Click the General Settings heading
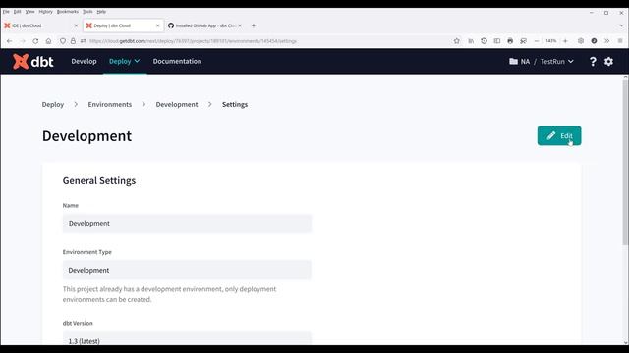Screen dimensions: 629x353 tap(99, 180)
